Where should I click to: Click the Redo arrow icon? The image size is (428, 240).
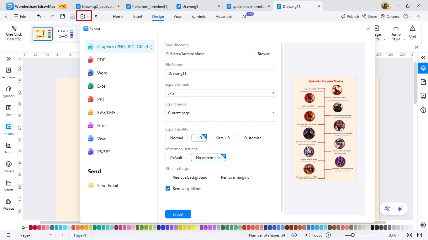(x=52, y=16)
